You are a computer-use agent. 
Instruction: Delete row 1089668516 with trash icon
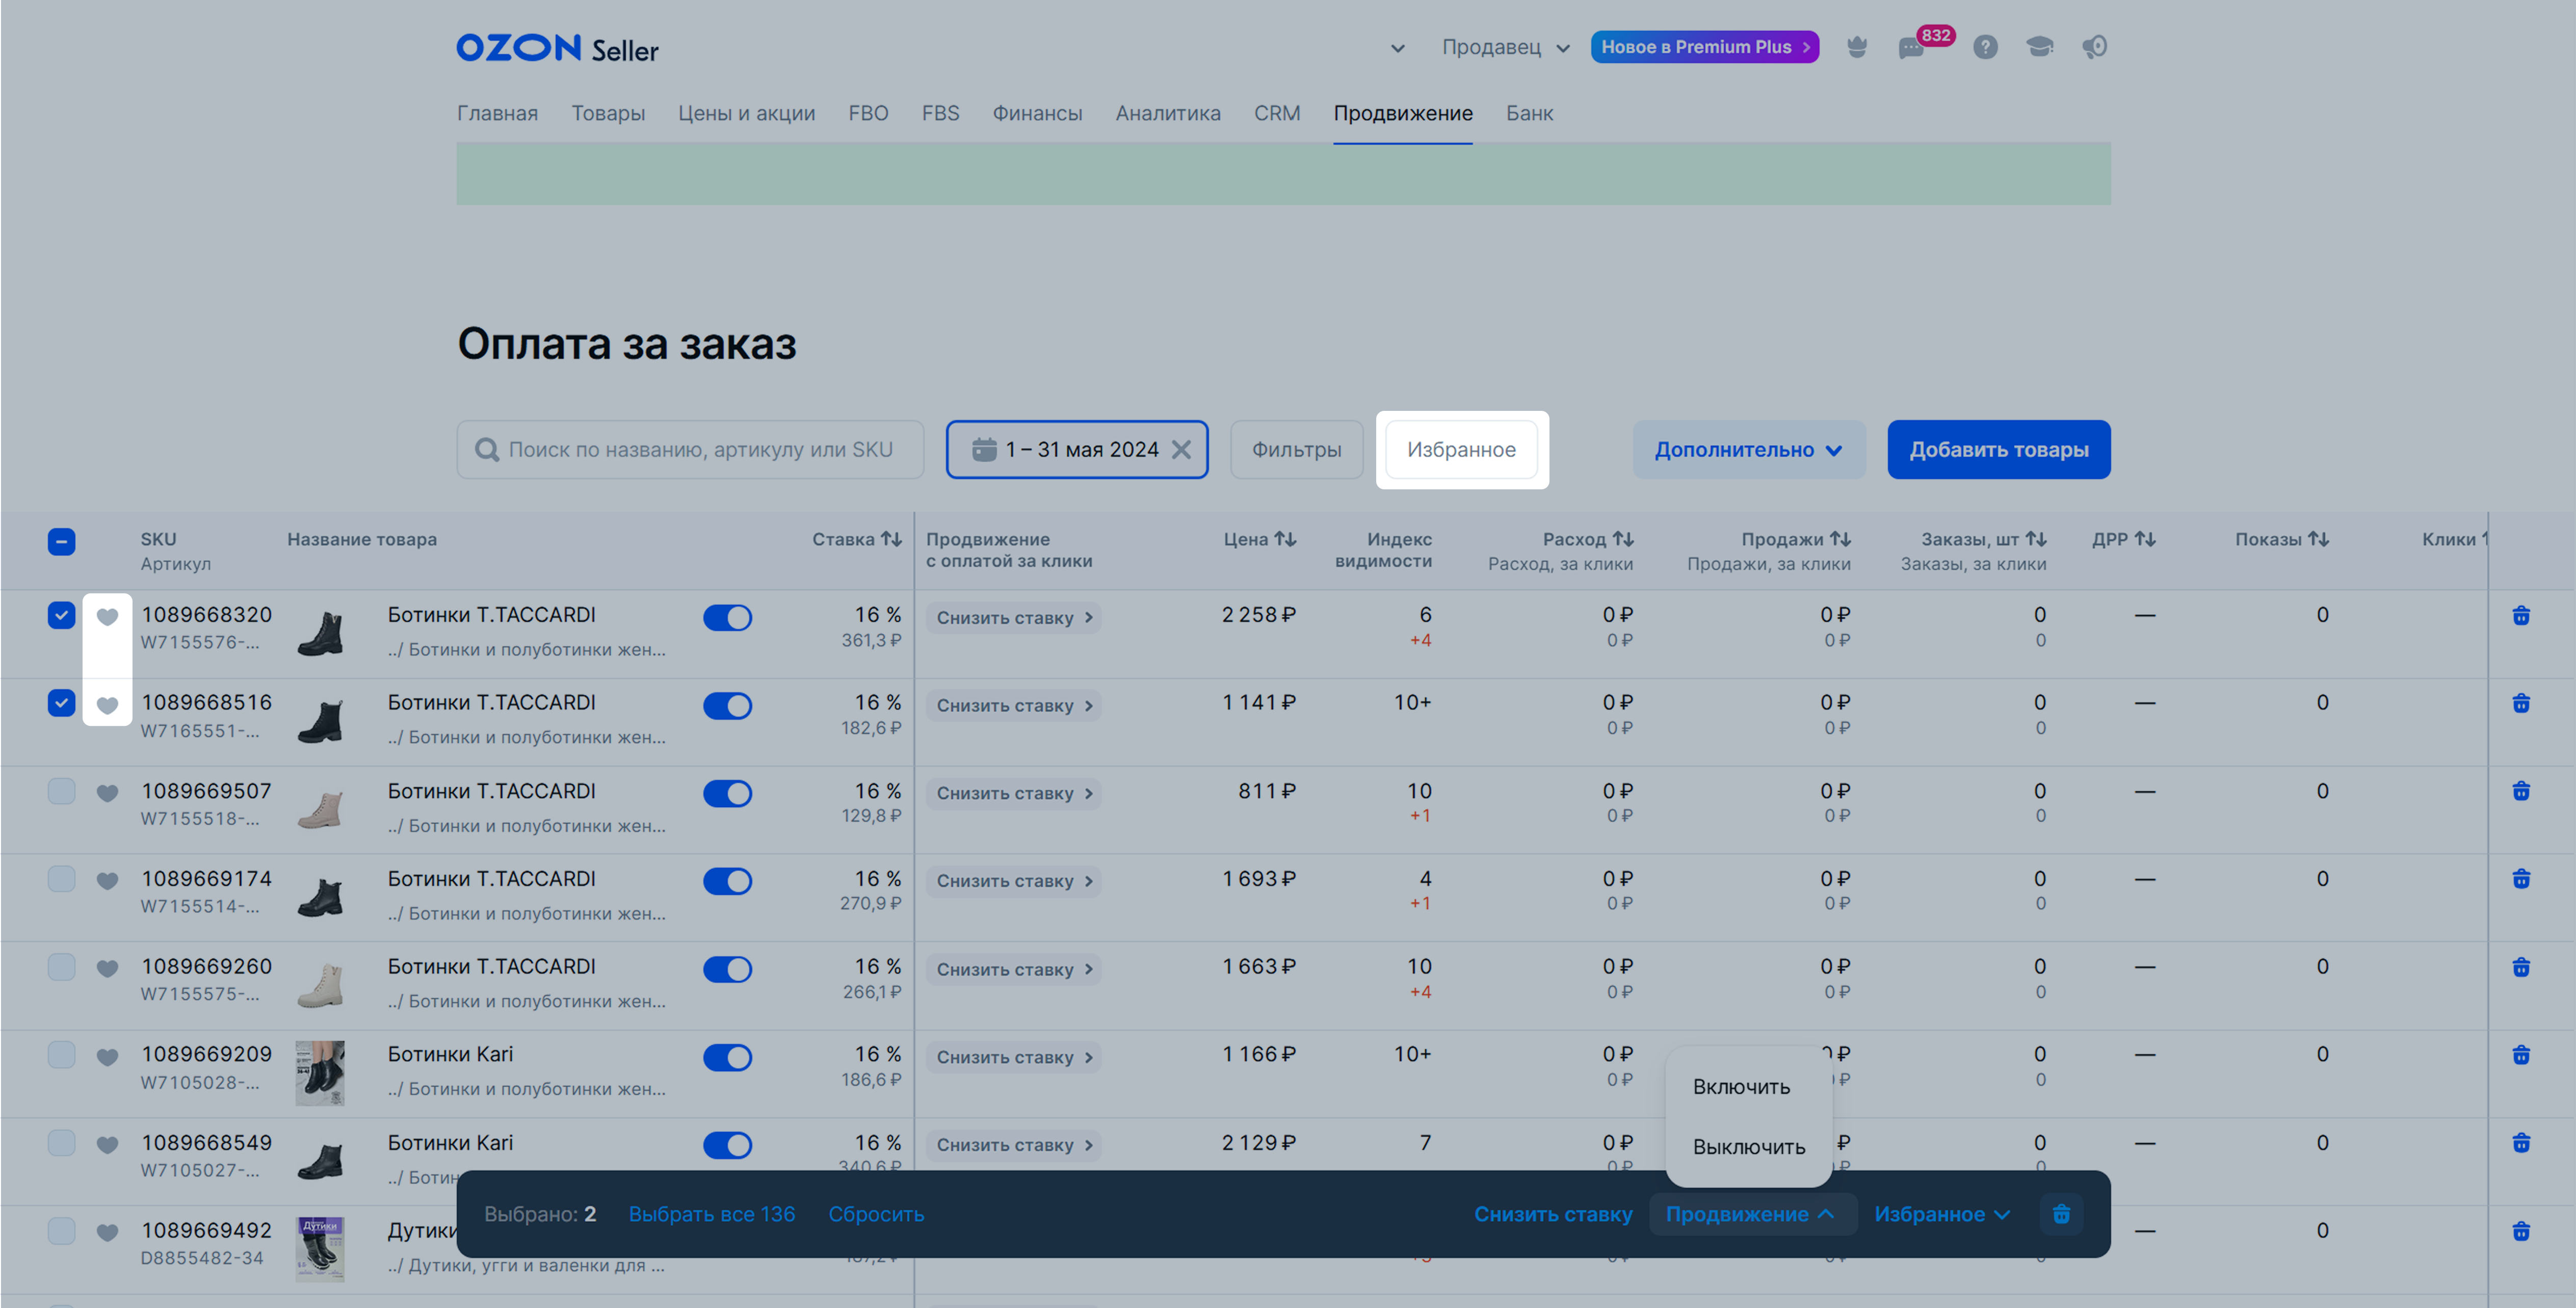point(2521,704)
